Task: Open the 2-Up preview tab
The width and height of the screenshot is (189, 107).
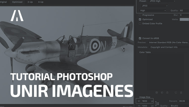Action: click(30, 2)
